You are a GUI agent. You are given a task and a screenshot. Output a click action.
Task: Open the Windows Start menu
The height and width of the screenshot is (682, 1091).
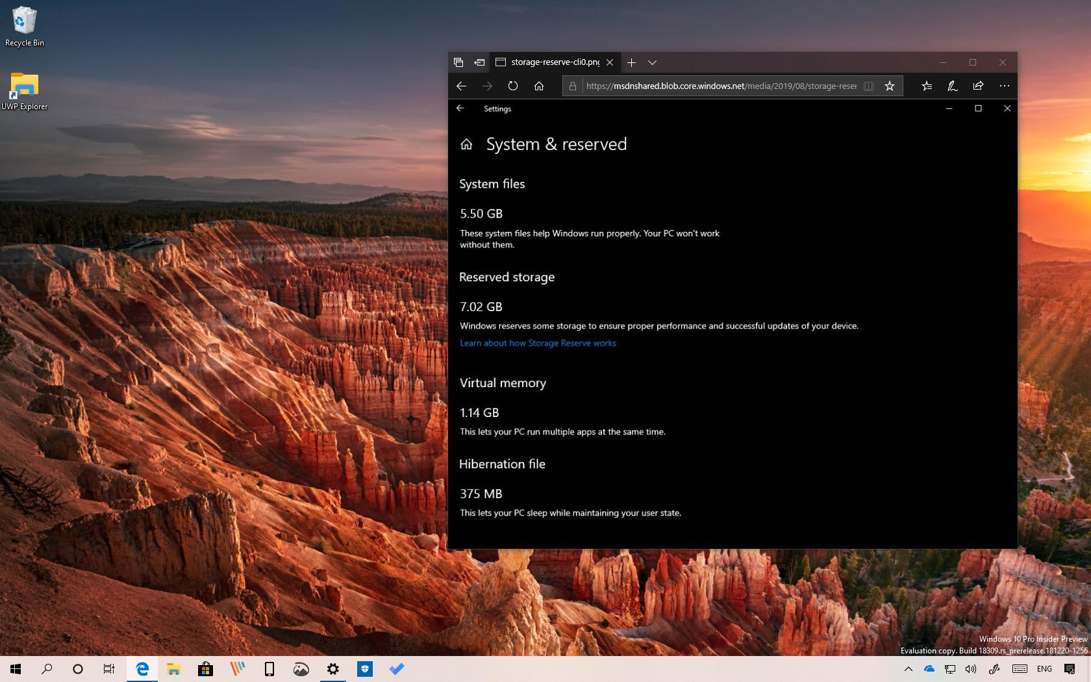click(16, 669)
